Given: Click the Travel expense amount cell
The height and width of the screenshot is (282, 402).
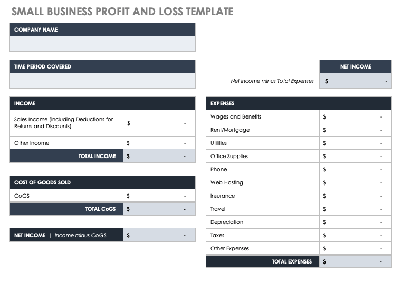Looking at the screenshot, I should click(x=355, y=209).
